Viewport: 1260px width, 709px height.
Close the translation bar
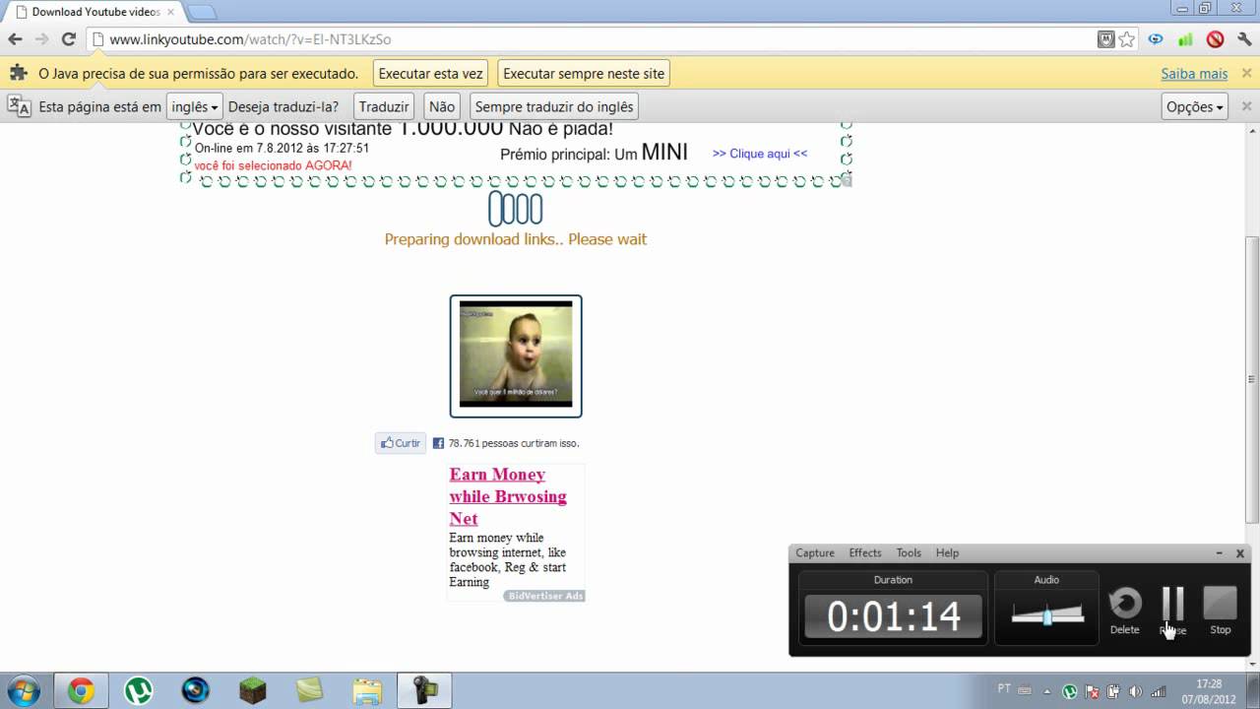[1246, 106]
